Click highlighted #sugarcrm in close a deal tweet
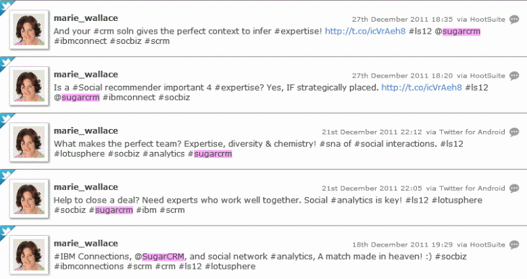The height and width of the screenshot is (279, 527). [x=114, y=210]
